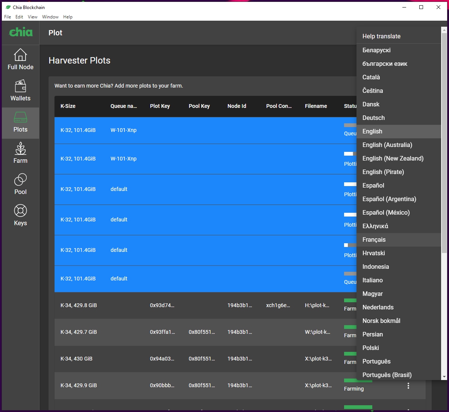Open the Window menu
Screen dimensions: 449x412
click(x=50, y=17)
